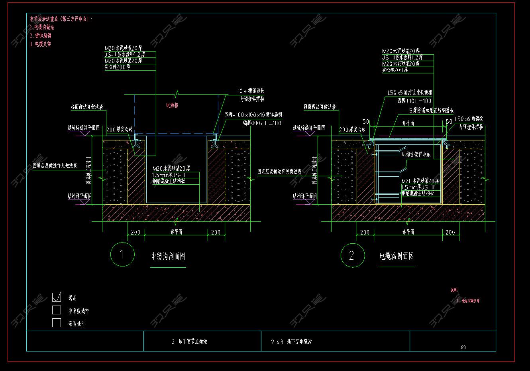Check the 非采暖城市 checkbox
The width and height of the screenshot is (530, 371).
57,310
